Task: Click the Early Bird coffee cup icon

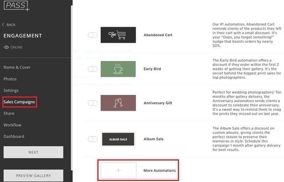Action: [x=118, y=69]
